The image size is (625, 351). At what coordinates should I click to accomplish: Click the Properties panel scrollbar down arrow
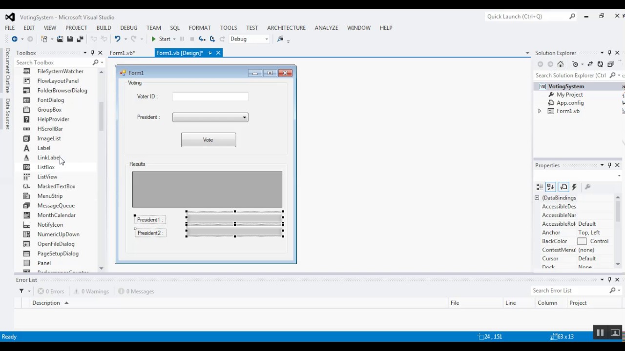pos(618,264)
